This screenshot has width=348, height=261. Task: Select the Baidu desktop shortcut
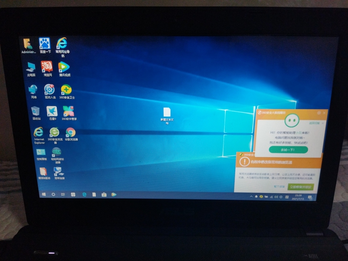coord(45,43)
